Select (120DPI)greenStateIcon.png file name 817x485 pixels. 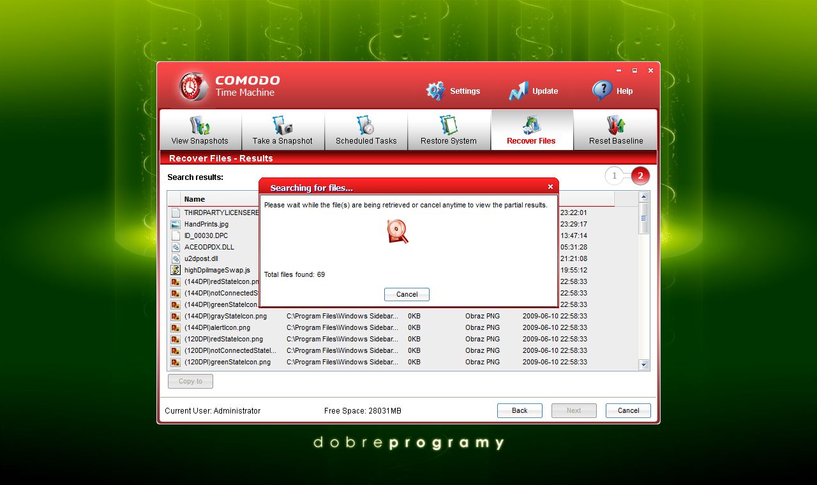[227, 362]
